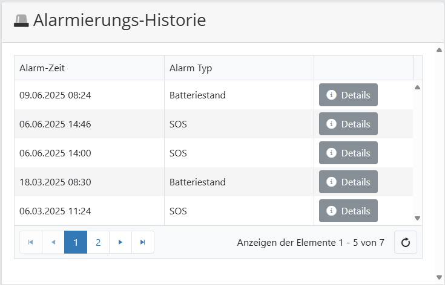Click the alarm siren icon beside the title
The height and width of the screenshot is (285, 445).
click(x=21, y=21)
